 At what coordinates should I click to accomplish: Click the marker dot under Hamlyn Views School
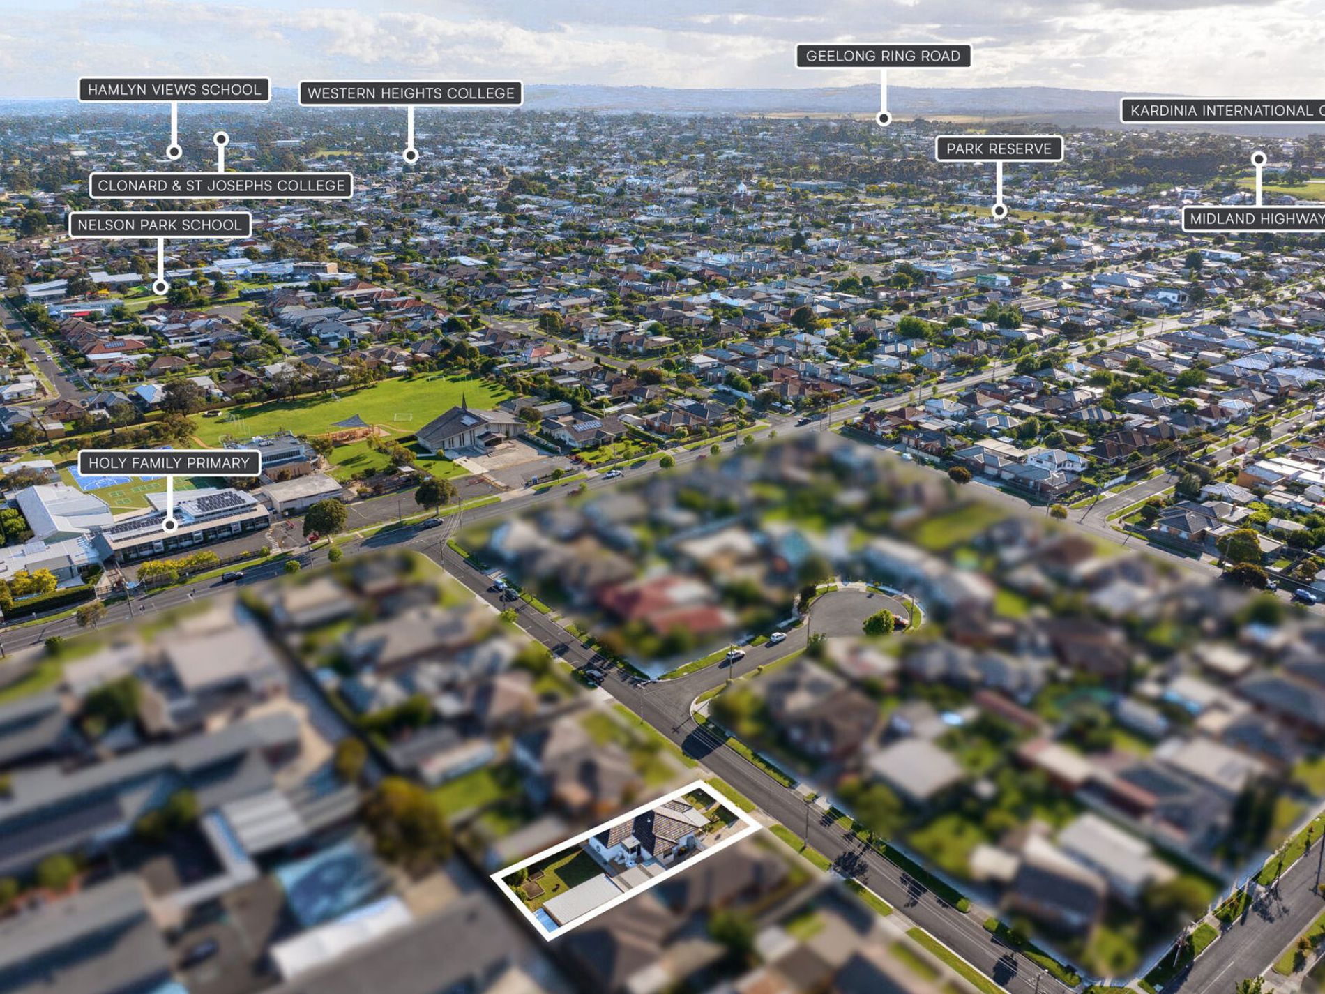(174, 151)
